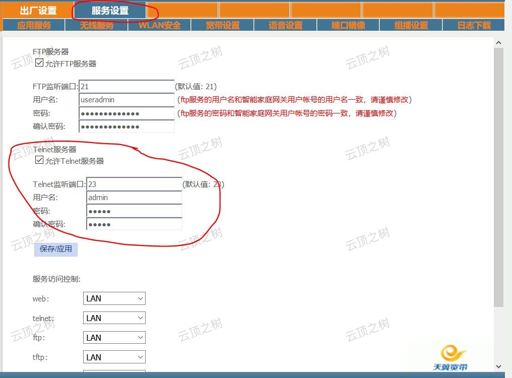取消勾选允许FTP服务器
Image resolution: width=512 pixels, height=378 pixels.
pyautogui.click(x=39, y=62)
